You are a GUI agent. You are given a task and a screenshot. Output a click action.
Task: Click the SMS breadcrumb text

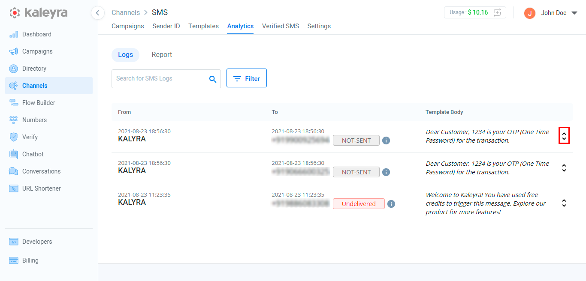pyautogui.click(x=160, y=13)
